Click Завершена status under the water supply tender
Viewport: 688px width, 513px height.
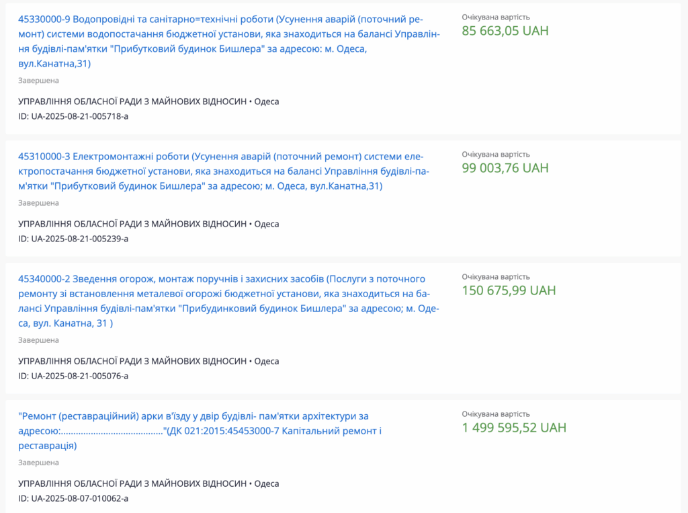[x=38, y=81]
